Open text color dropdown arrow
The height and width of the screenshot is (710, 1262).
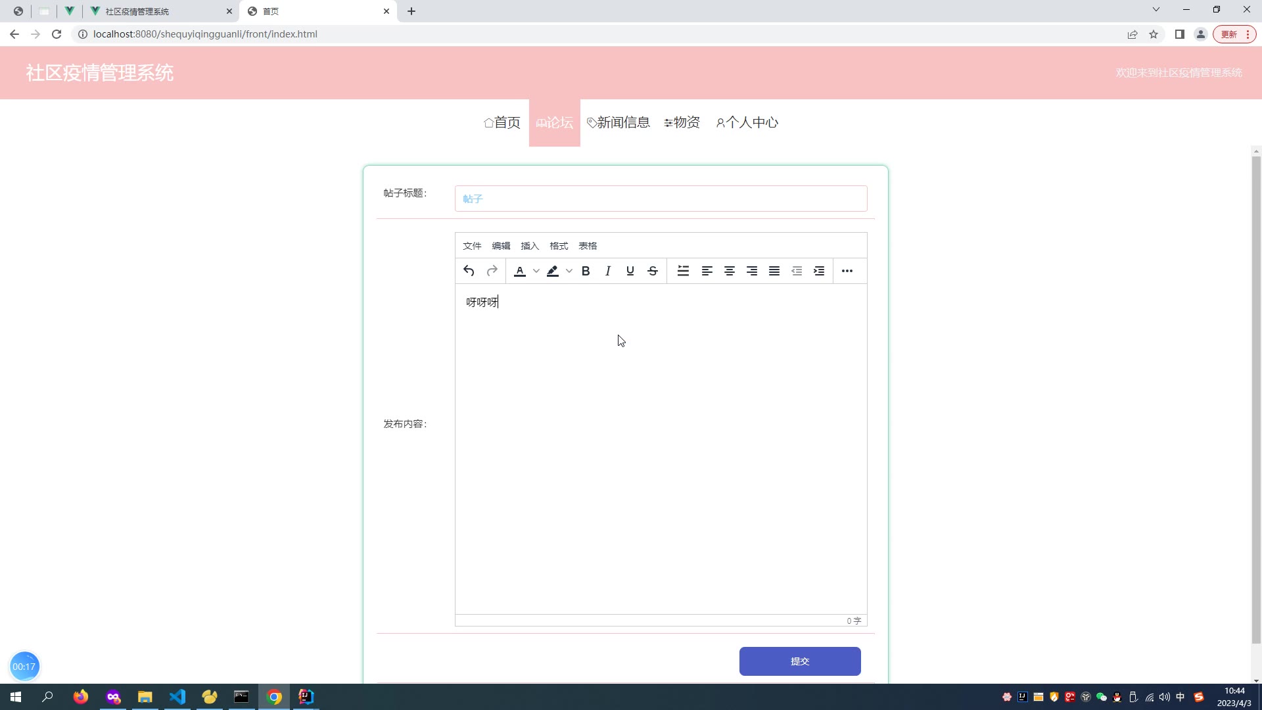(536, 271)
